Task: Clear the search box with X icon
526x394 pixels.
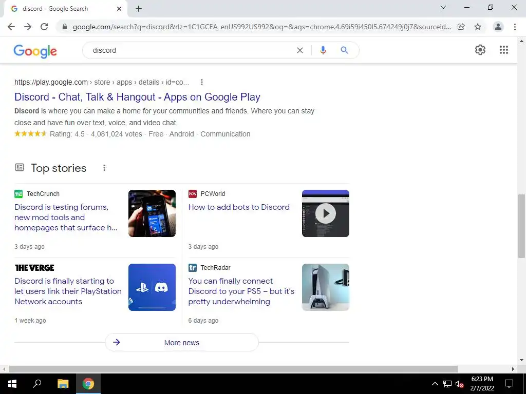Action: pos(300,50)
